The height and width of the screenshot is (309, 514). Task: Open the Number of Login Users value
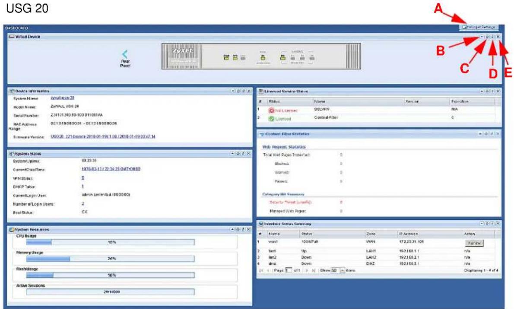pyautogui.click(x=83, y=204)
